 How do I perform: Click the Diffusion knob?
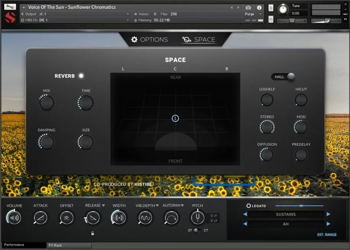(x=267, y=155)
